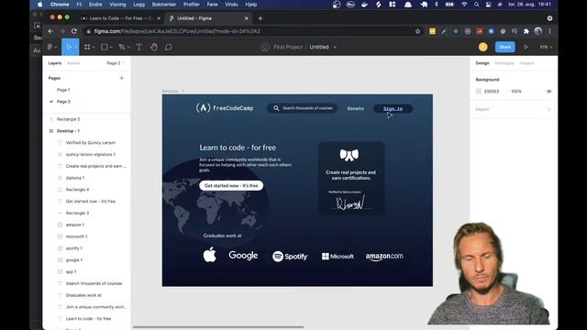The width and height of the screenshot is (587, 330).
Task: Bookmark this page with star icon
Action: coord(418,31)
